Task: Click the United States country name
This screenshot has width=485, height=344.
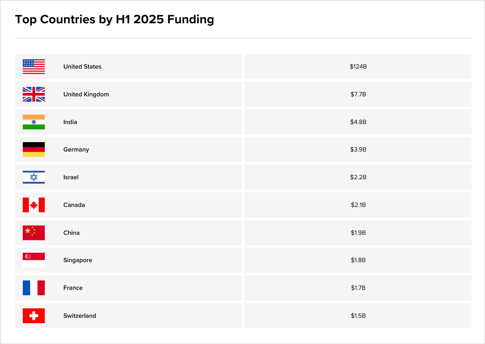Action: [82, 67]
